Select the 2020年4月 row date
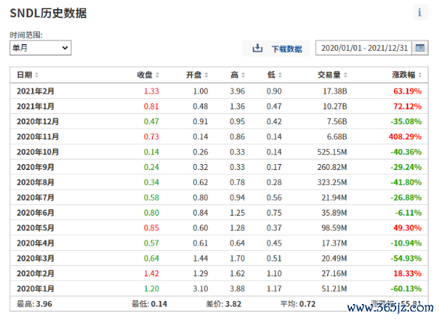Screen dimensions: 439x319 pyautogui.click(x=35, y=243)
